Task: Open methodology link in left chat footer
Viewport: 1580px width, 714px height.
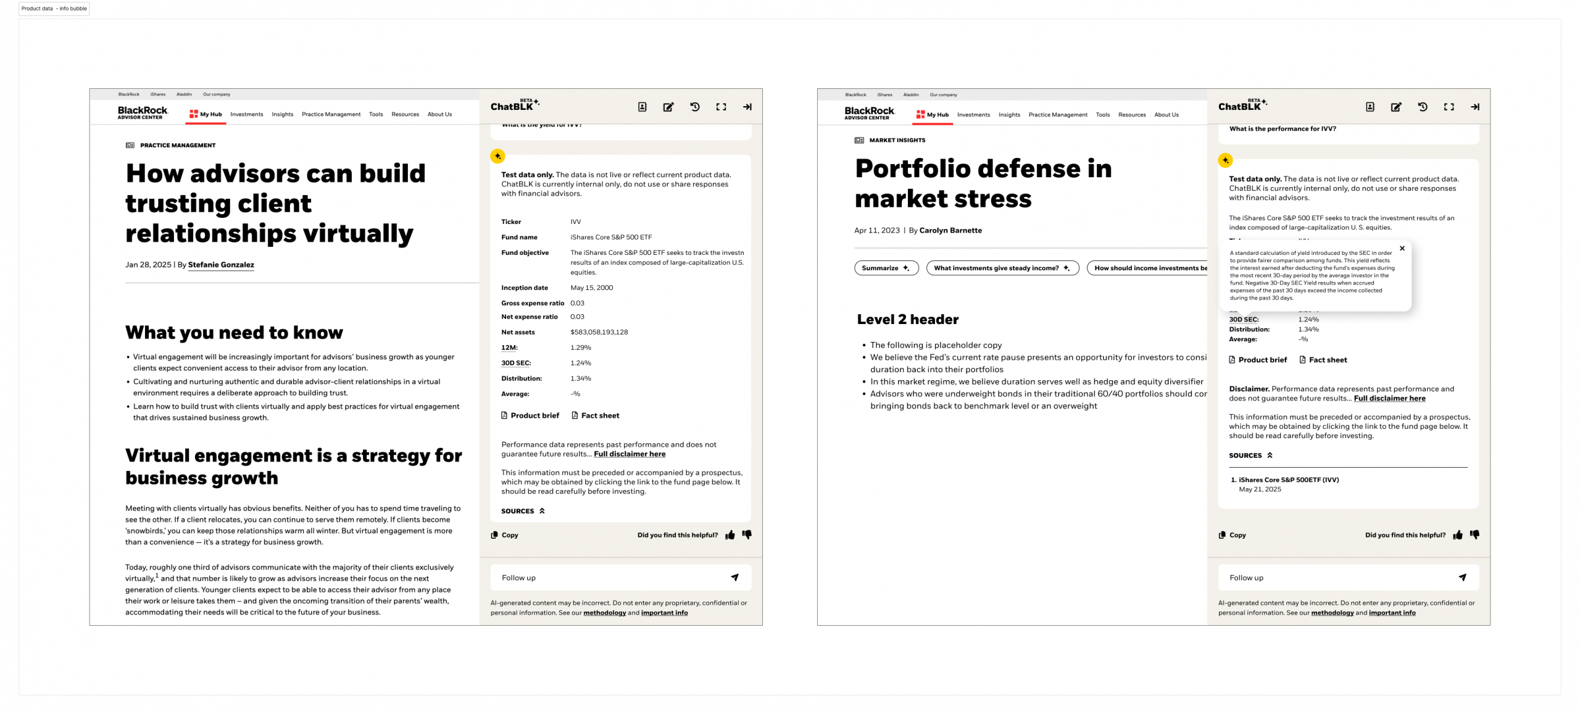Action: pyautogui.click(x=604, y=613)
